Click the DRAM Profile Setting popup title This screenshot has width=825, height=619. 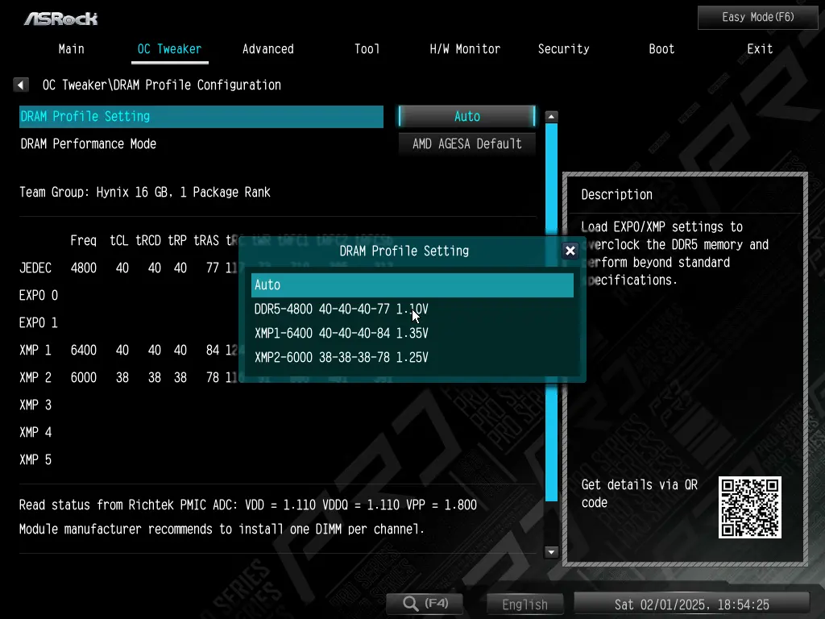pyautogui.click(x=404, y=251)
